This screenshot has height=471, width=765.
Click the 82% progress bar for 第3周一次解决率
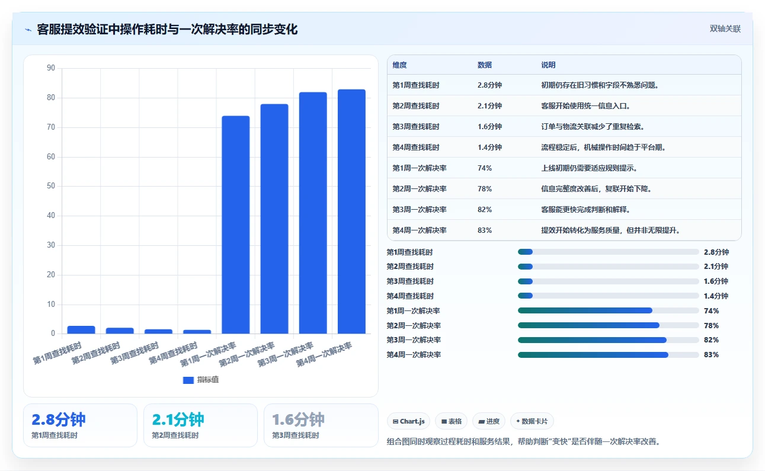609,340
